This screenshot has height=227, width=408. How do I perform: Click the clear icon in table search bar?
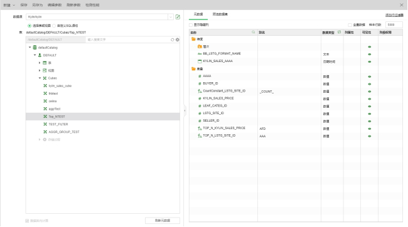pos(178,40)
